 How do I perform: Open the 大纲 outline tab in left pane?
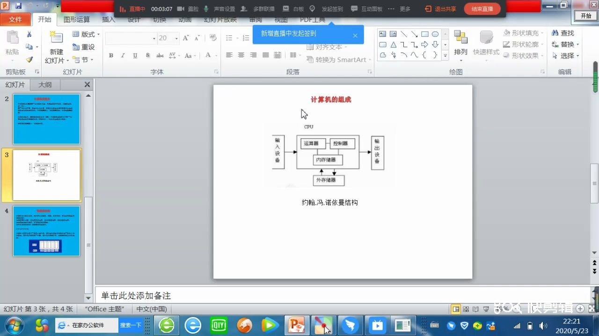point(45,84)
